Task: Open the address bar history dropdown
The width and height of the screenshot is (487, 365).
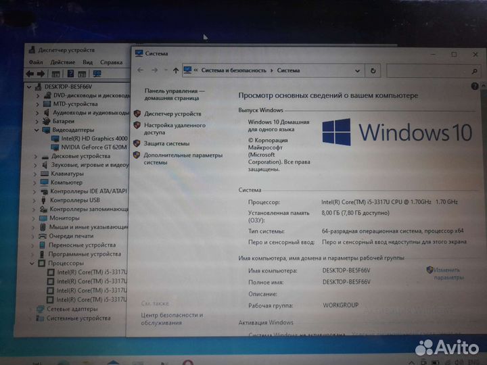Action: (357, 71)
